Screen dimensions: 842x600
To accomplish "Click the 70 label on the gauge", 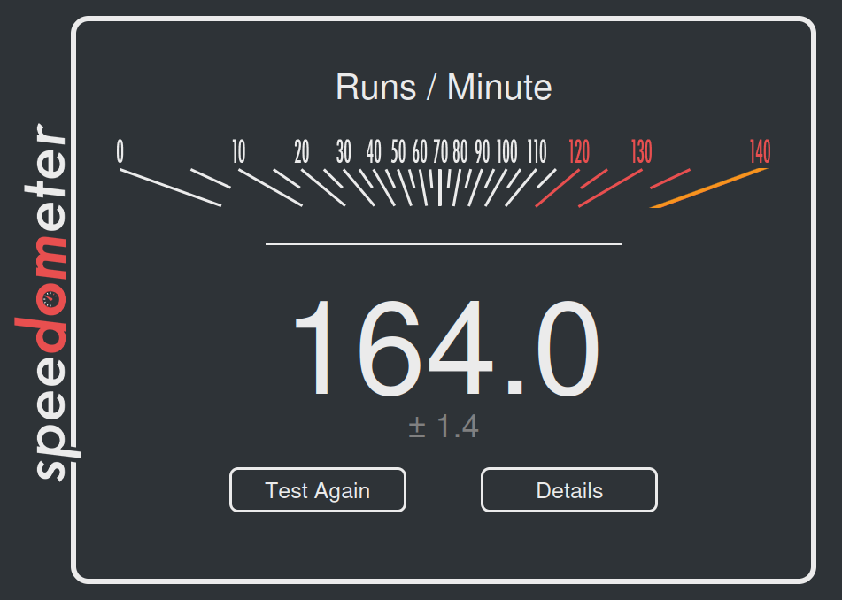I will click(440, 151).
